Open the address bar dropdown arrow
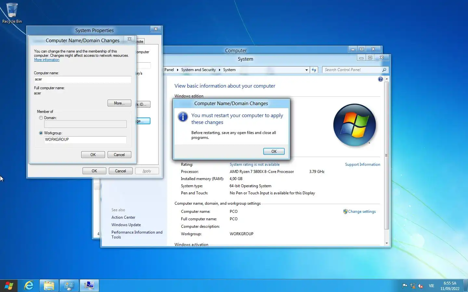The height and width of the screenshot is (292, 468). 306,70
